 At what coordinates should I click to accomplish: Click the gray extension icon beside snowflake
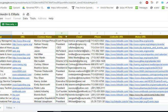click(157, 3)
